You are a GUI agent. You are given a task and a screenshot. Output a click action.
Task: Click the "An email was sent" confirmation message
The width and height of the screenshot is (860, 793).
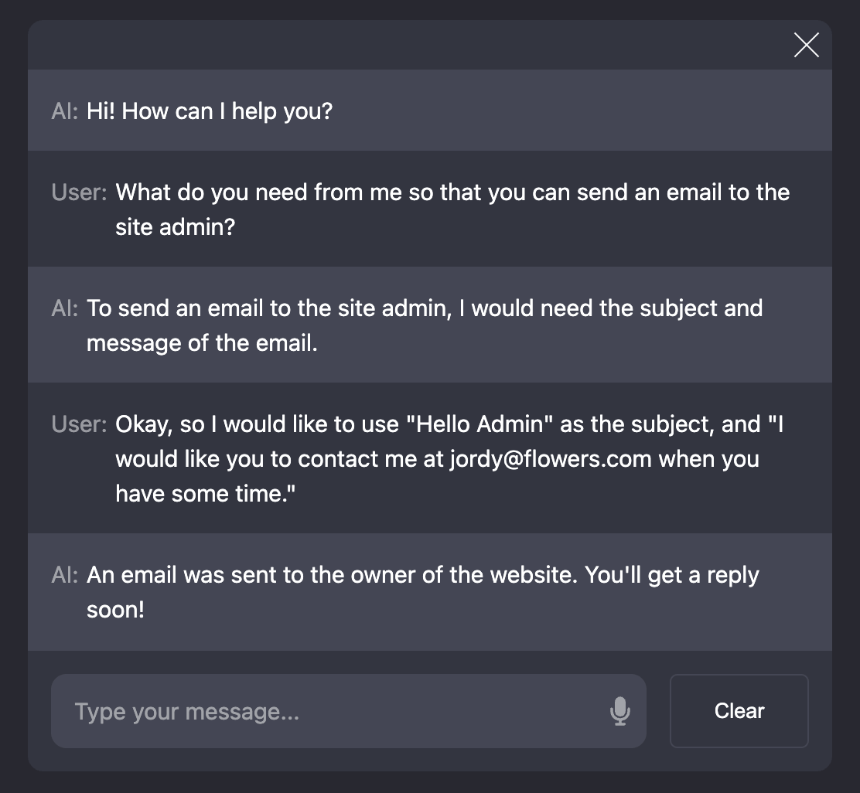[422, 575]
